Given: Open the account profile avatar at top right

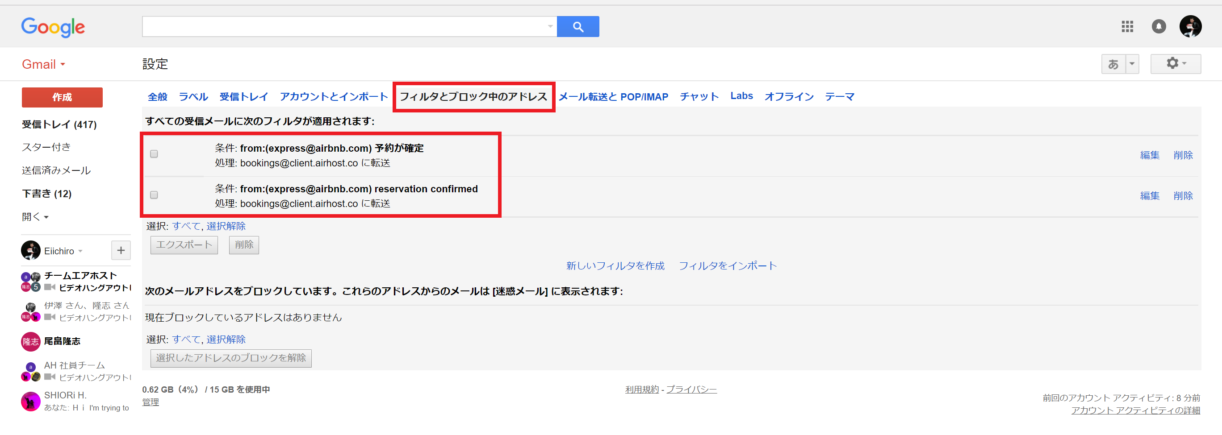Looking at the screenshot, I should [1190, 26].
